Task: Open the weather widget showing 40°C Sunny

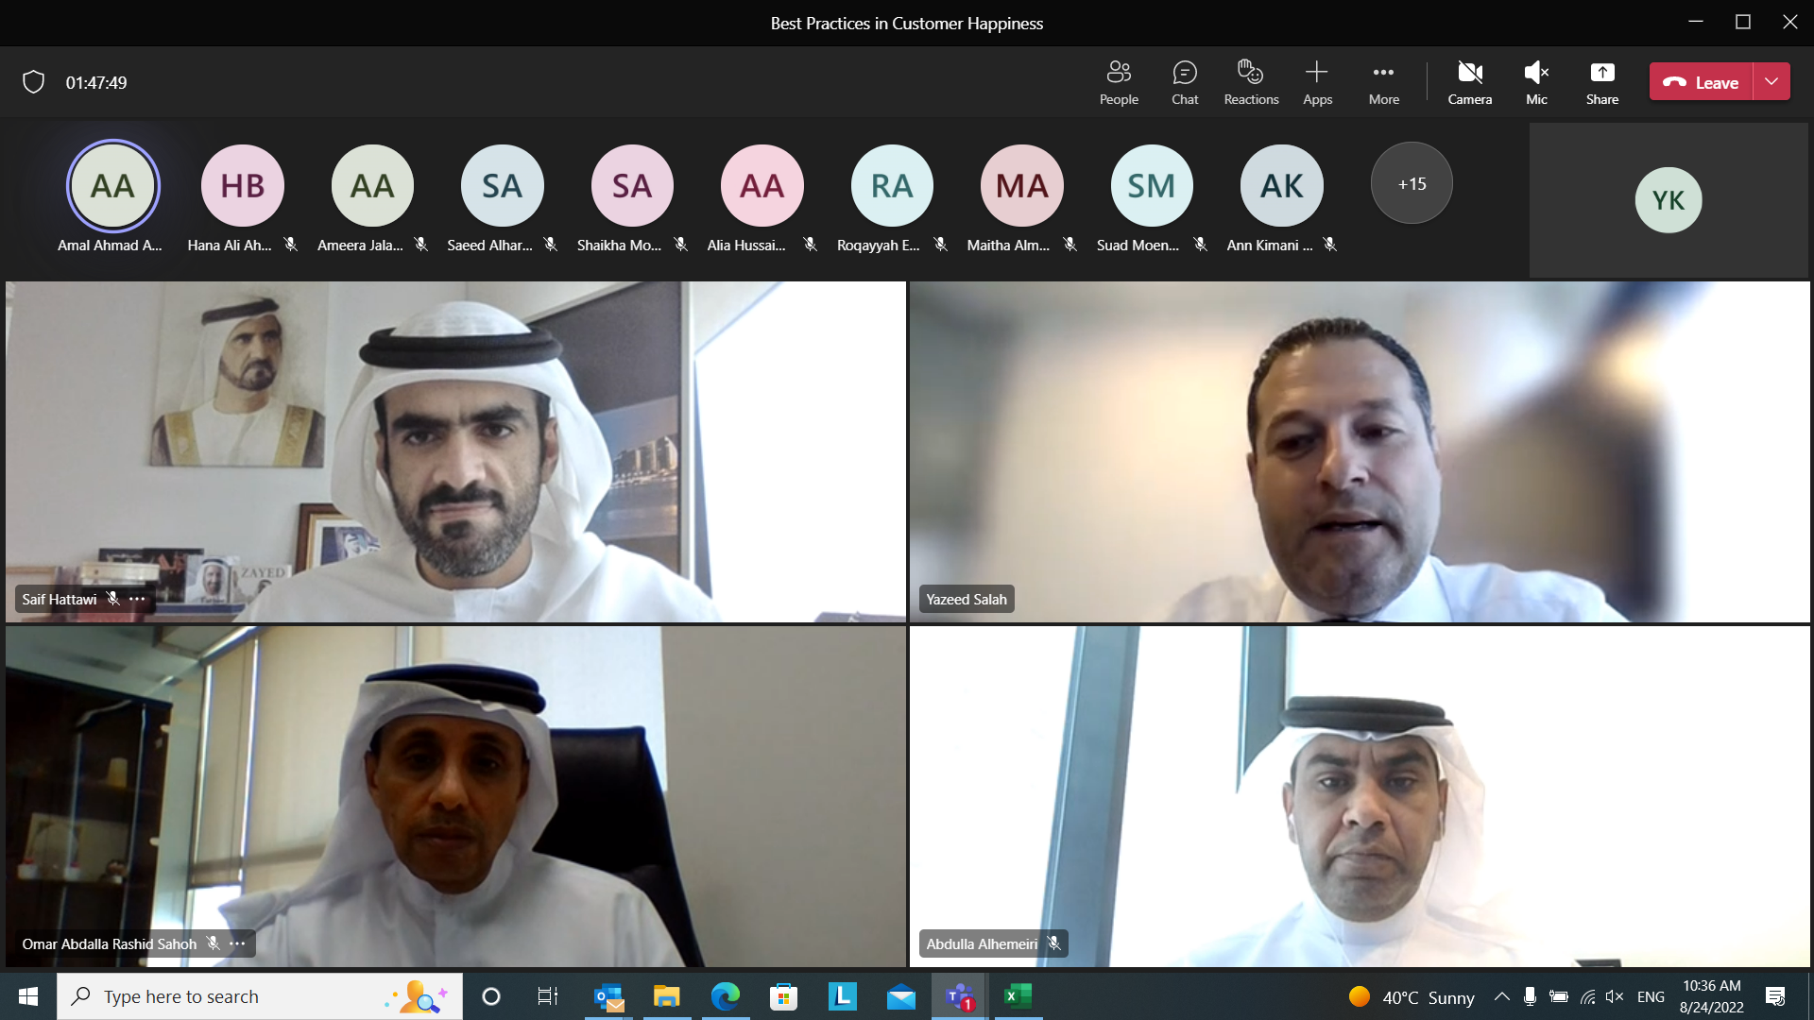Action: pos(1412,996)
